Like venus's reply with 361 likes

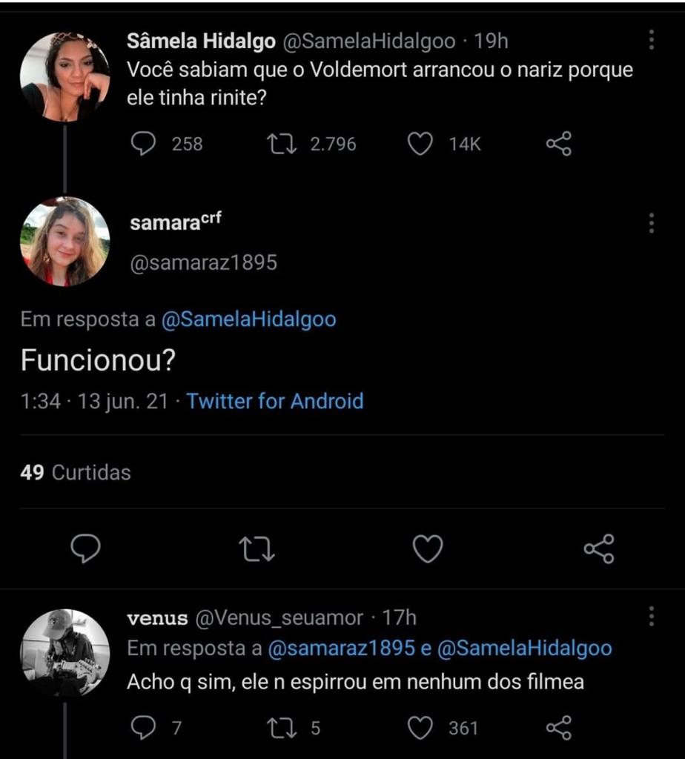click(x=420, y=728)
